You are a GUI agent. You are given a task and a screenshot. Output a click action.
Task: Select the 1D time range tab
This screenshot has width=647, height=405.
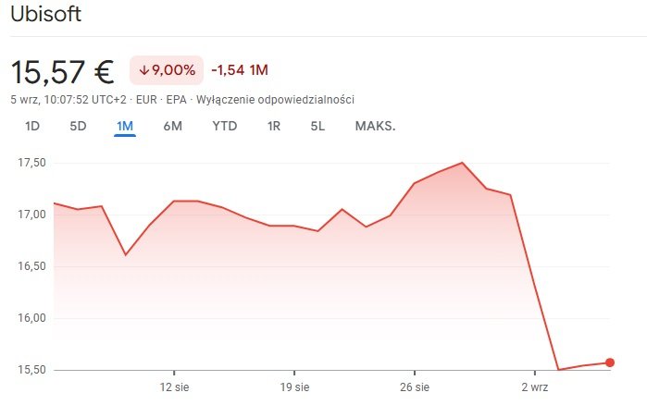[x=32, y=126]
